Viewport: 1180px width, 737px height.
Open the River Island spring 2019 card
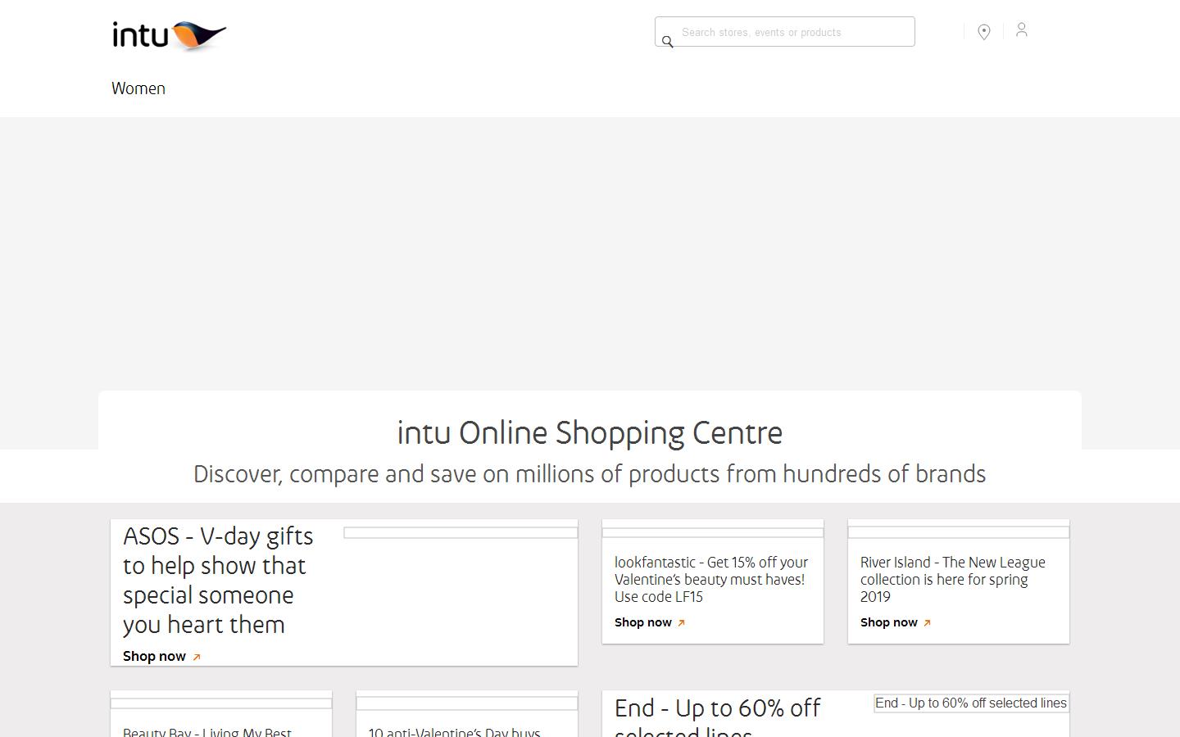(x=958, y=581)
